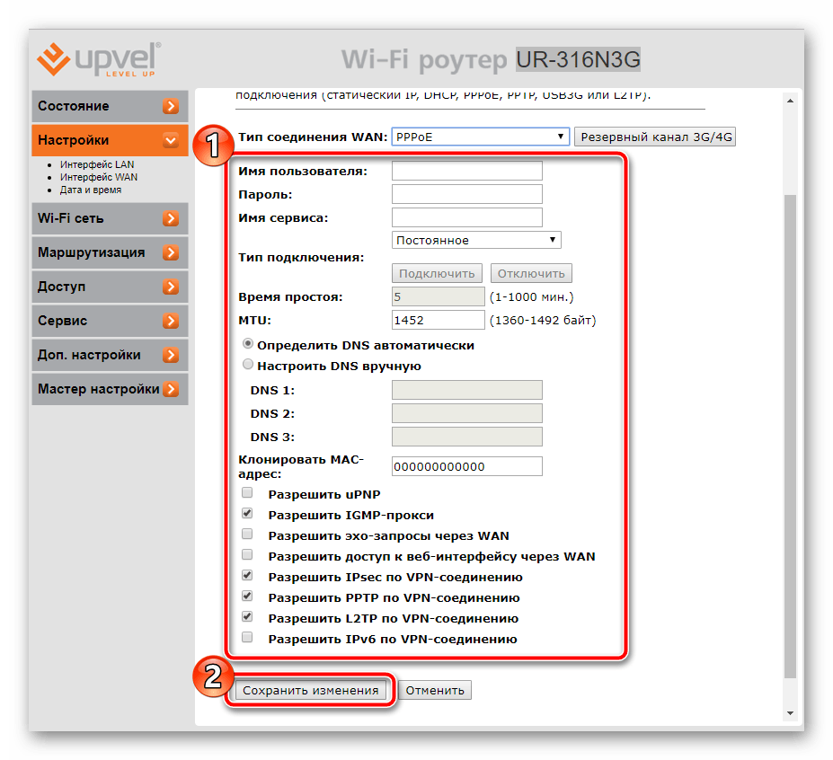Click the arrow icon beside Сервис
This screenshot has width=833, height=760.
click(171, 321)
